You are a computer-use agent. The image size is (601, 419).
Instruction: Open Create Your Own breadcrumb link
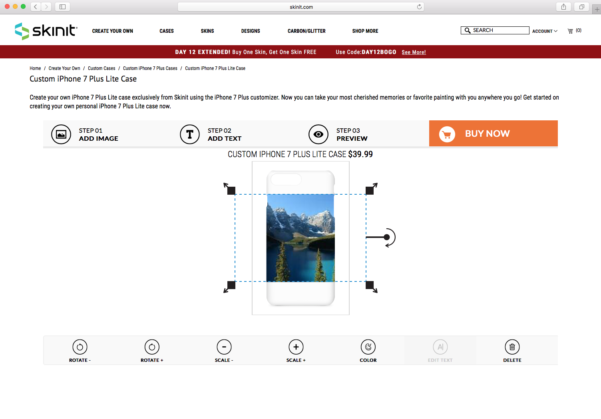click(64, 68)
